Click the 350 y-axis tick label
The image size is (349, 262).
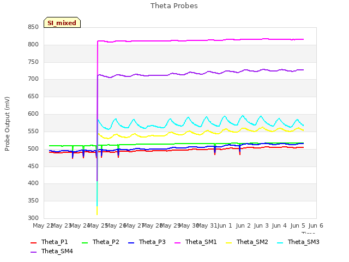pyautogui.click(x=33, y=201)
